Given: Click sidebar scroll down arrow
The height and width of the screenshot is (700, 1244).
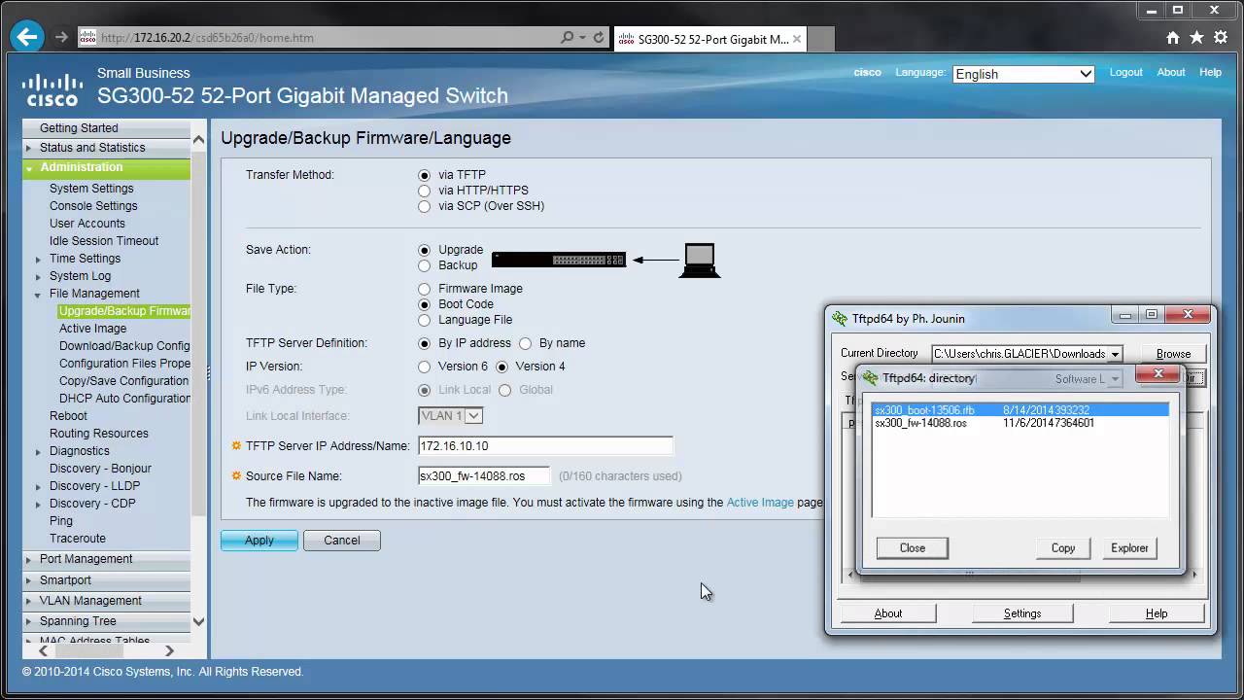Looking at the screenshot, I should [198, 621].
